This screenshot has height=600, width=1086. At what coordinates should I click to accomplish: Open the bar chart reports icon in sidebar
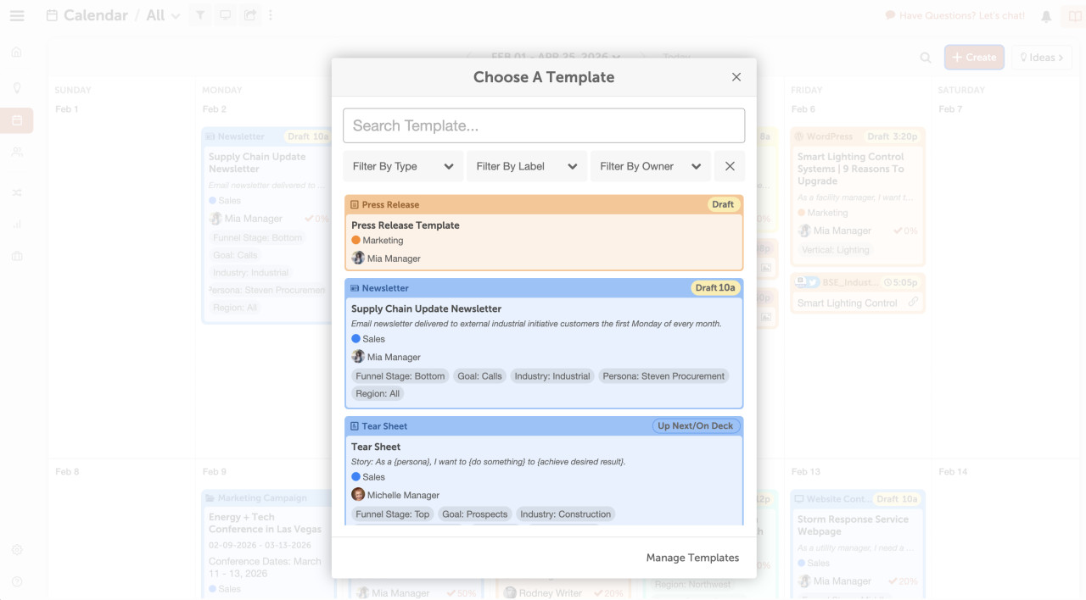coord(17,224)
